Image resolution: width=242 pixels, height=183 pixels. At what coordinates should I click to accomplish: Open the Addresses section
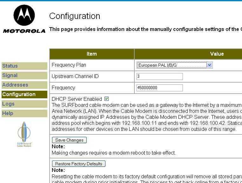tap(15, 85)
